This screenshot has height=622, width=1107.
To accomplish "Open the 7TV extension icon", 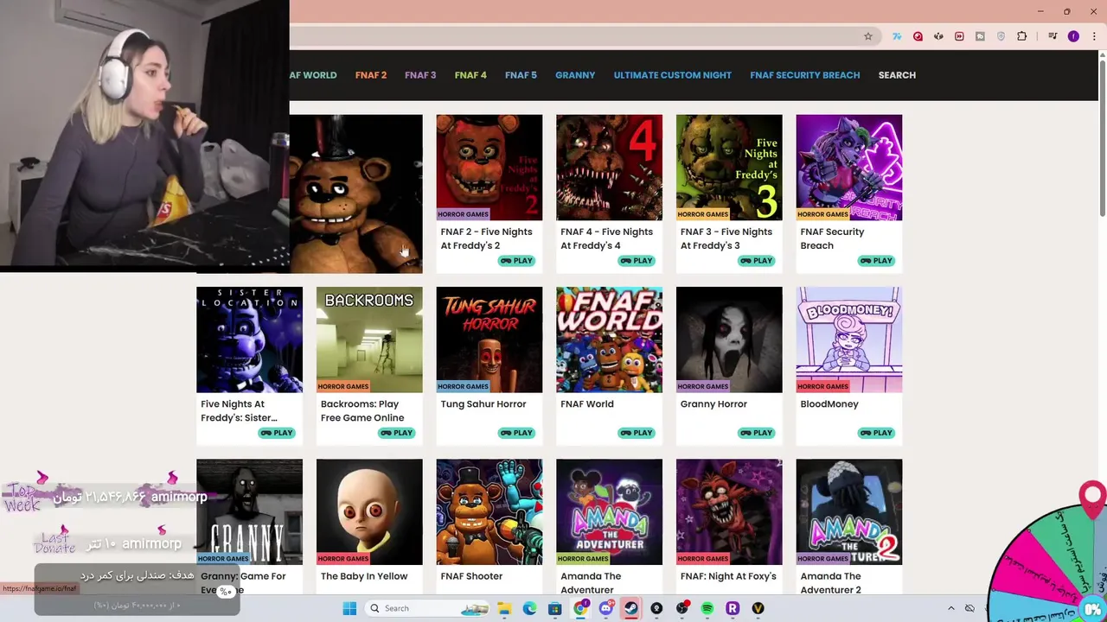I will [897, 36].
